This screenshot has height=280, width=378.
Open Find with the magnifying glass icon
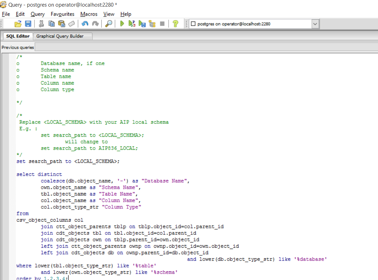109,24
